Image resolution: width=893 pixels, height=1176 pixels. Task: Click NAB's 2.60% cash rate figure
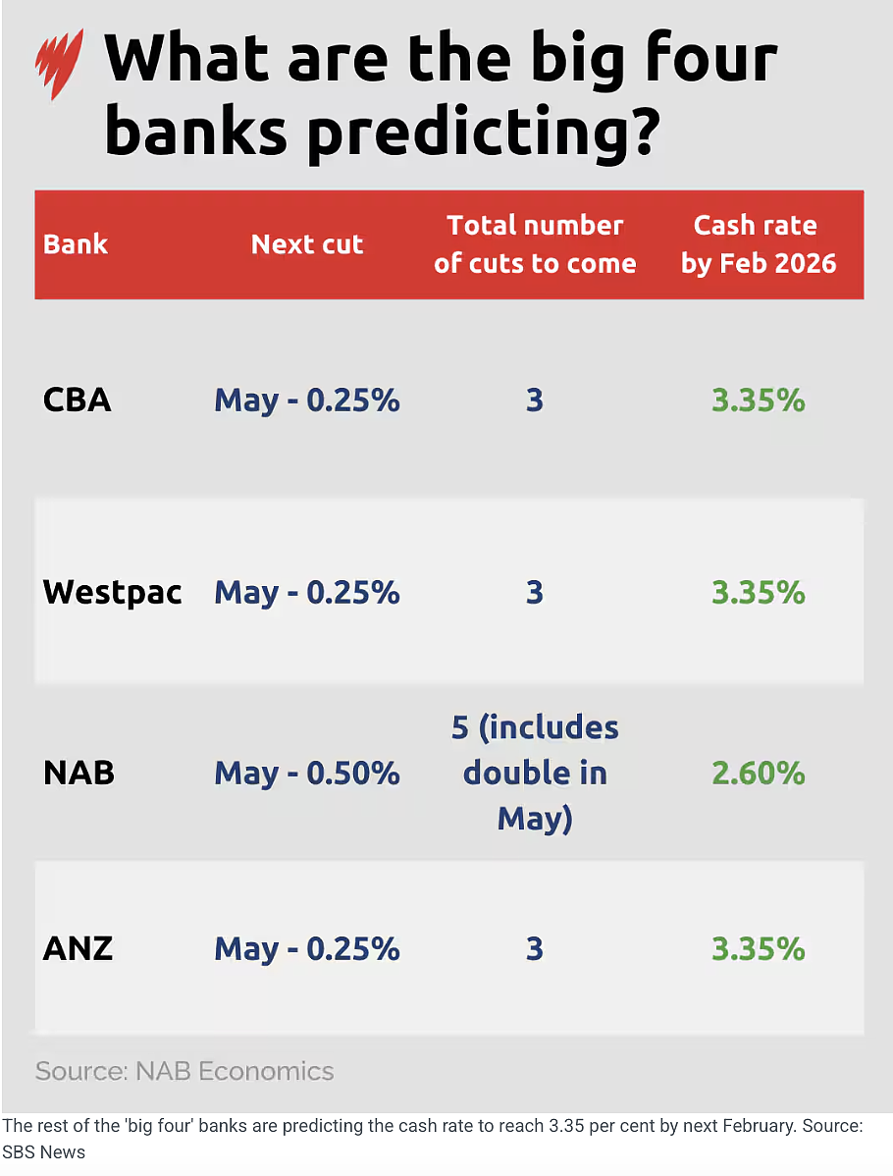[x=758, y=774]
